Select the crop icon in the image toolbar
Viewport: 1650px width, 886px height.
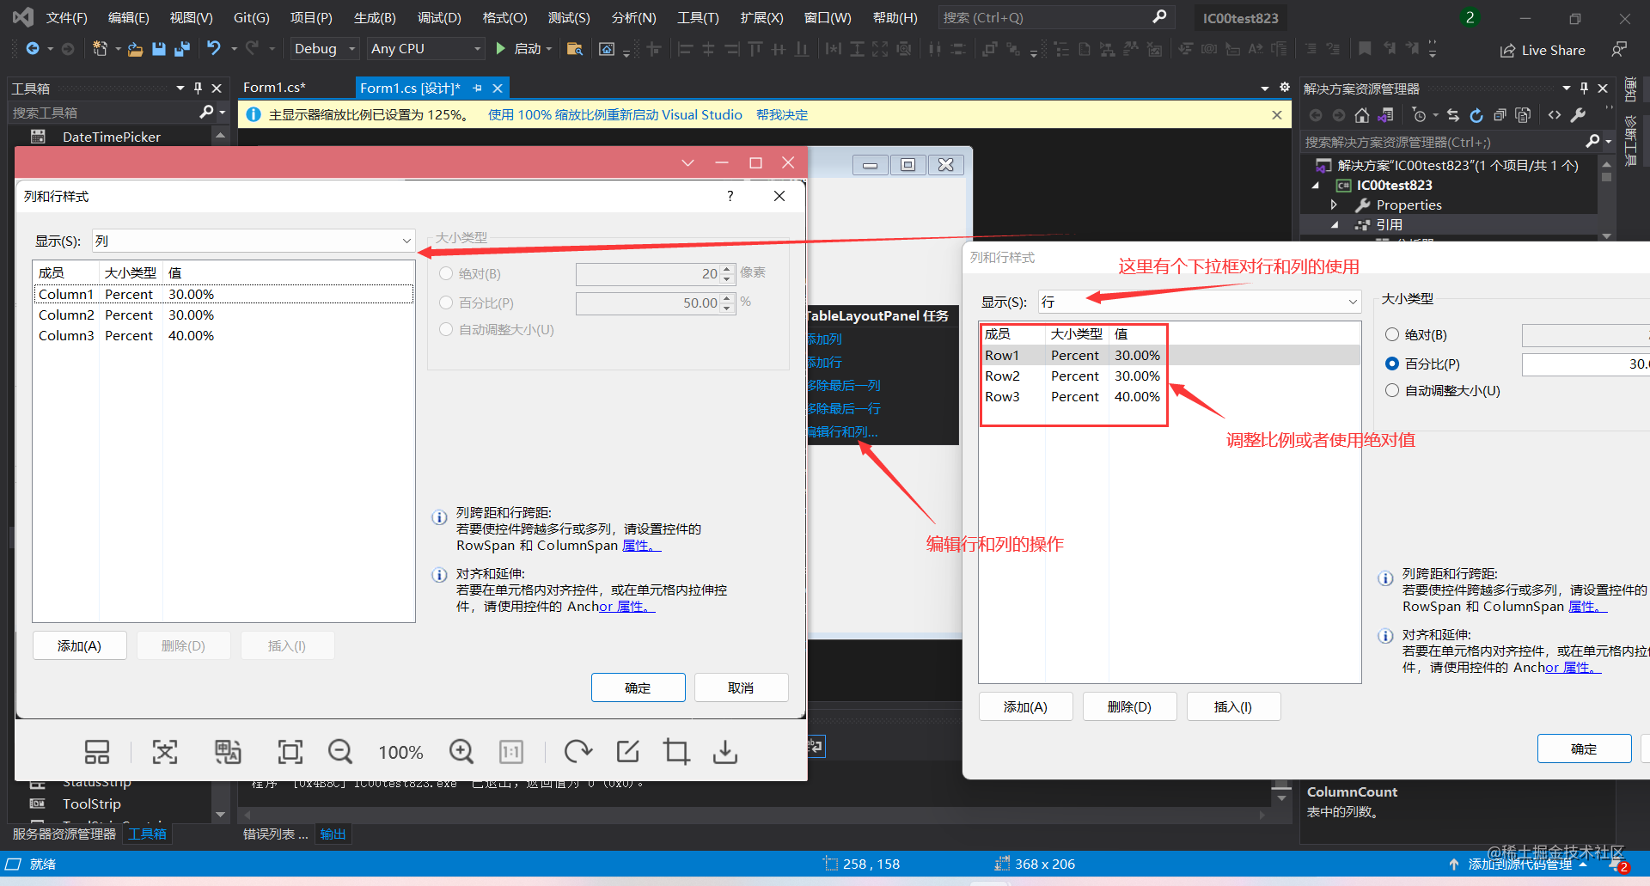[676, 751]
